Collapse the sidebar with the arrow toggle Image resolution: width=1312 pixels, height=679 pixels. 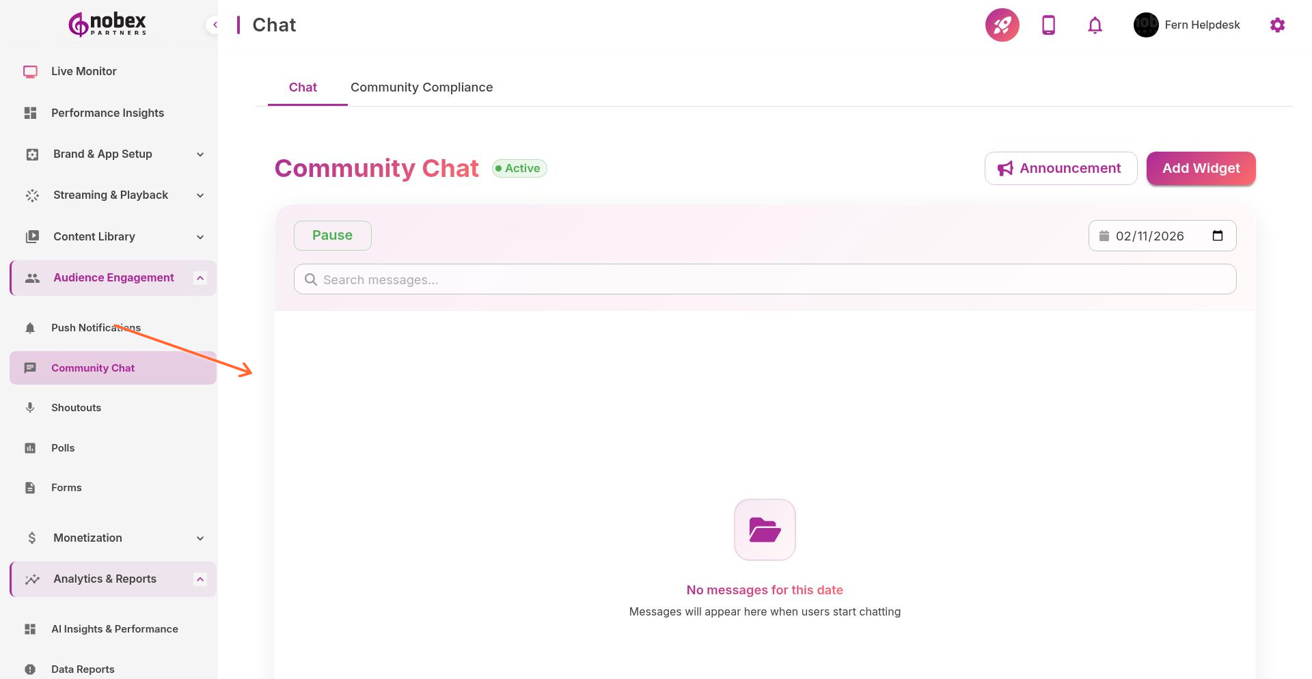[x=215, y=25]
